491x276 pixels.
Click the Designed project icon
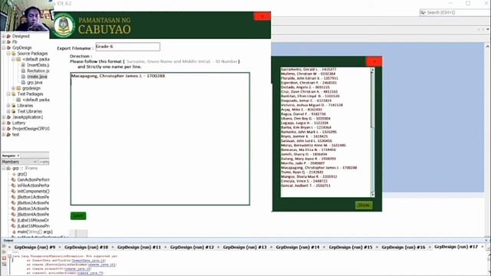coord(8,36)
